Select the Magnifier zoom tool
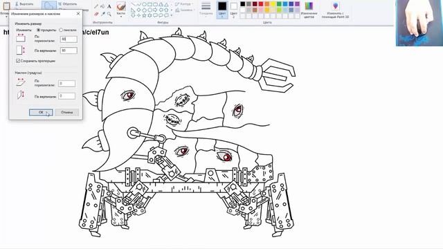Viewport: 443px width, 249px height. [109, 14]
